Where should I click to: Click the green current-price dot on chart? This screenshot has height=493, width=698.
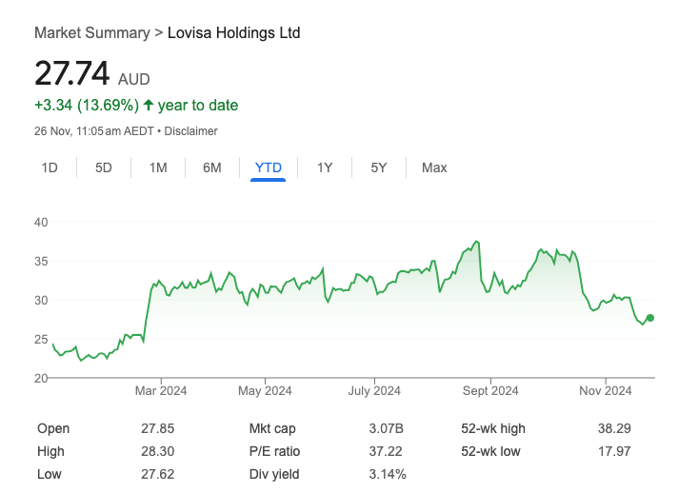coord(650,318)
